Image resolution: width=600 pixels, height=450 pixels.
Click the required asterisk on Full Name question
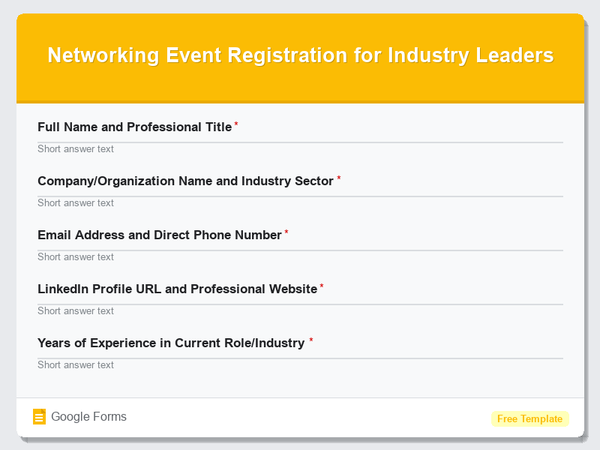(x=236, y=124)
